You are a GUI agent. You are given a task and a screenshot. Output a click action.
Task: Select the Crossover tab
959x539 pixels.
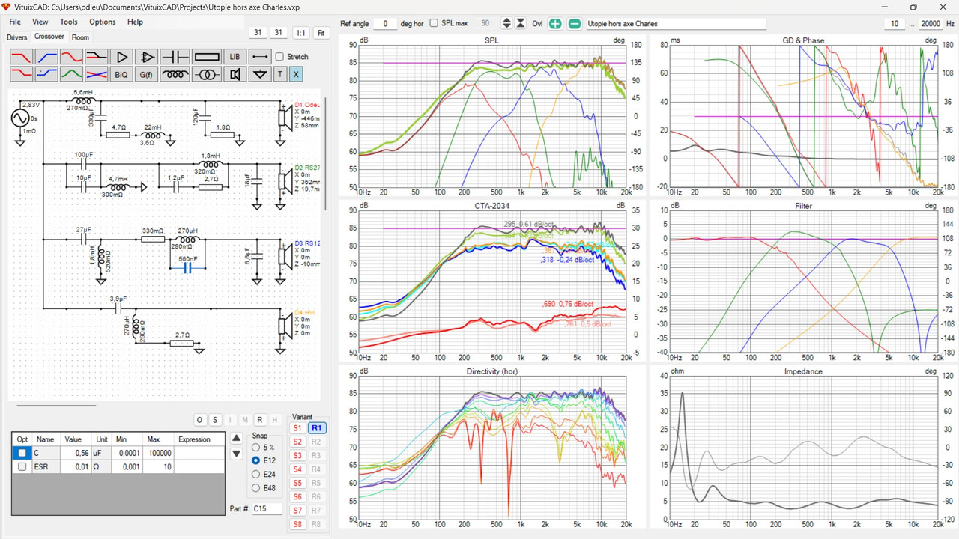pos(49,37)
